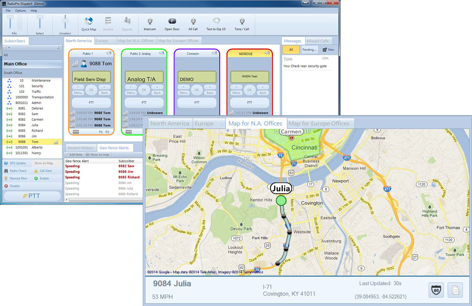This screenshot has height=306, width=472.
Task: Request a GPS Update for Tom
Action: click(x=15, y=163)
